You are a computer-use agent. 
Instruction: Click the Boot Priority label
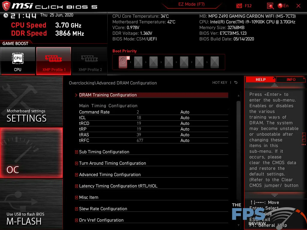pos(124,51)
